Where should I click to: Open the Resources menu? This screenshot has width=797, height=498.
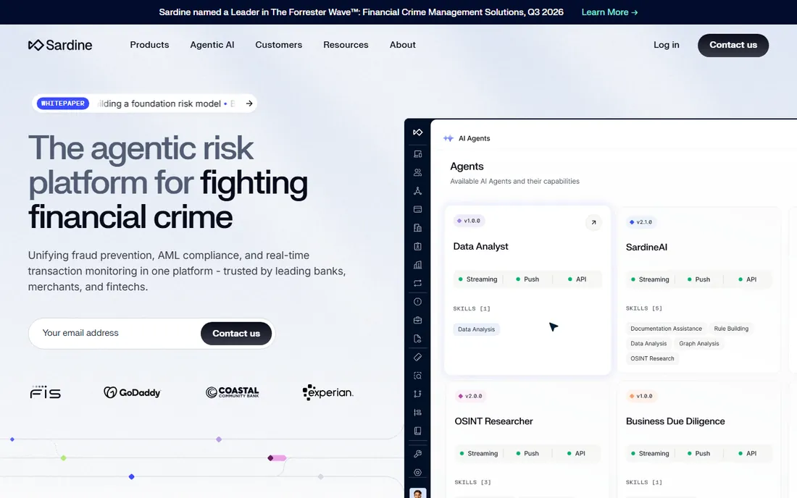[346, 45]
